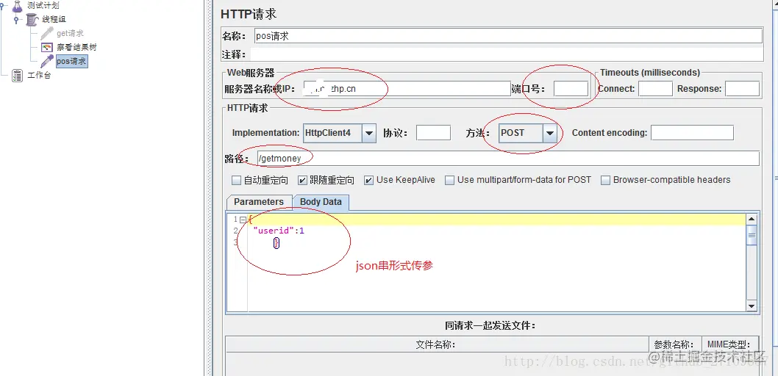The height and width of the screenshot is (376, 778).
Task: Click the 参数名称 column header
Action: [675, 345]
